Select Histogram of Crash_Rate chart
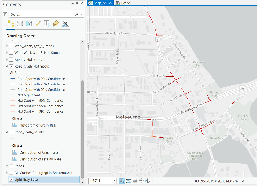 coord(38,125)
